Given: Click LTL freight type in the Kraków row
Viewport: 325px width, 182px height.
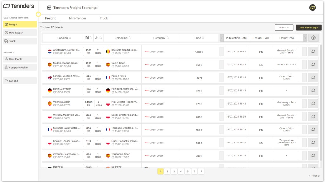Looking at the screenshot, I should 261,143.
